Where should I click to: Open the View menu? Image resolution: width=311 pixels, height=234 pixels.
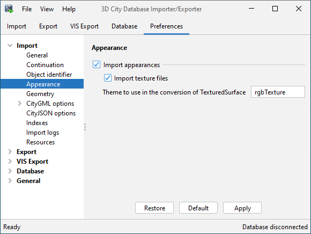47,9
